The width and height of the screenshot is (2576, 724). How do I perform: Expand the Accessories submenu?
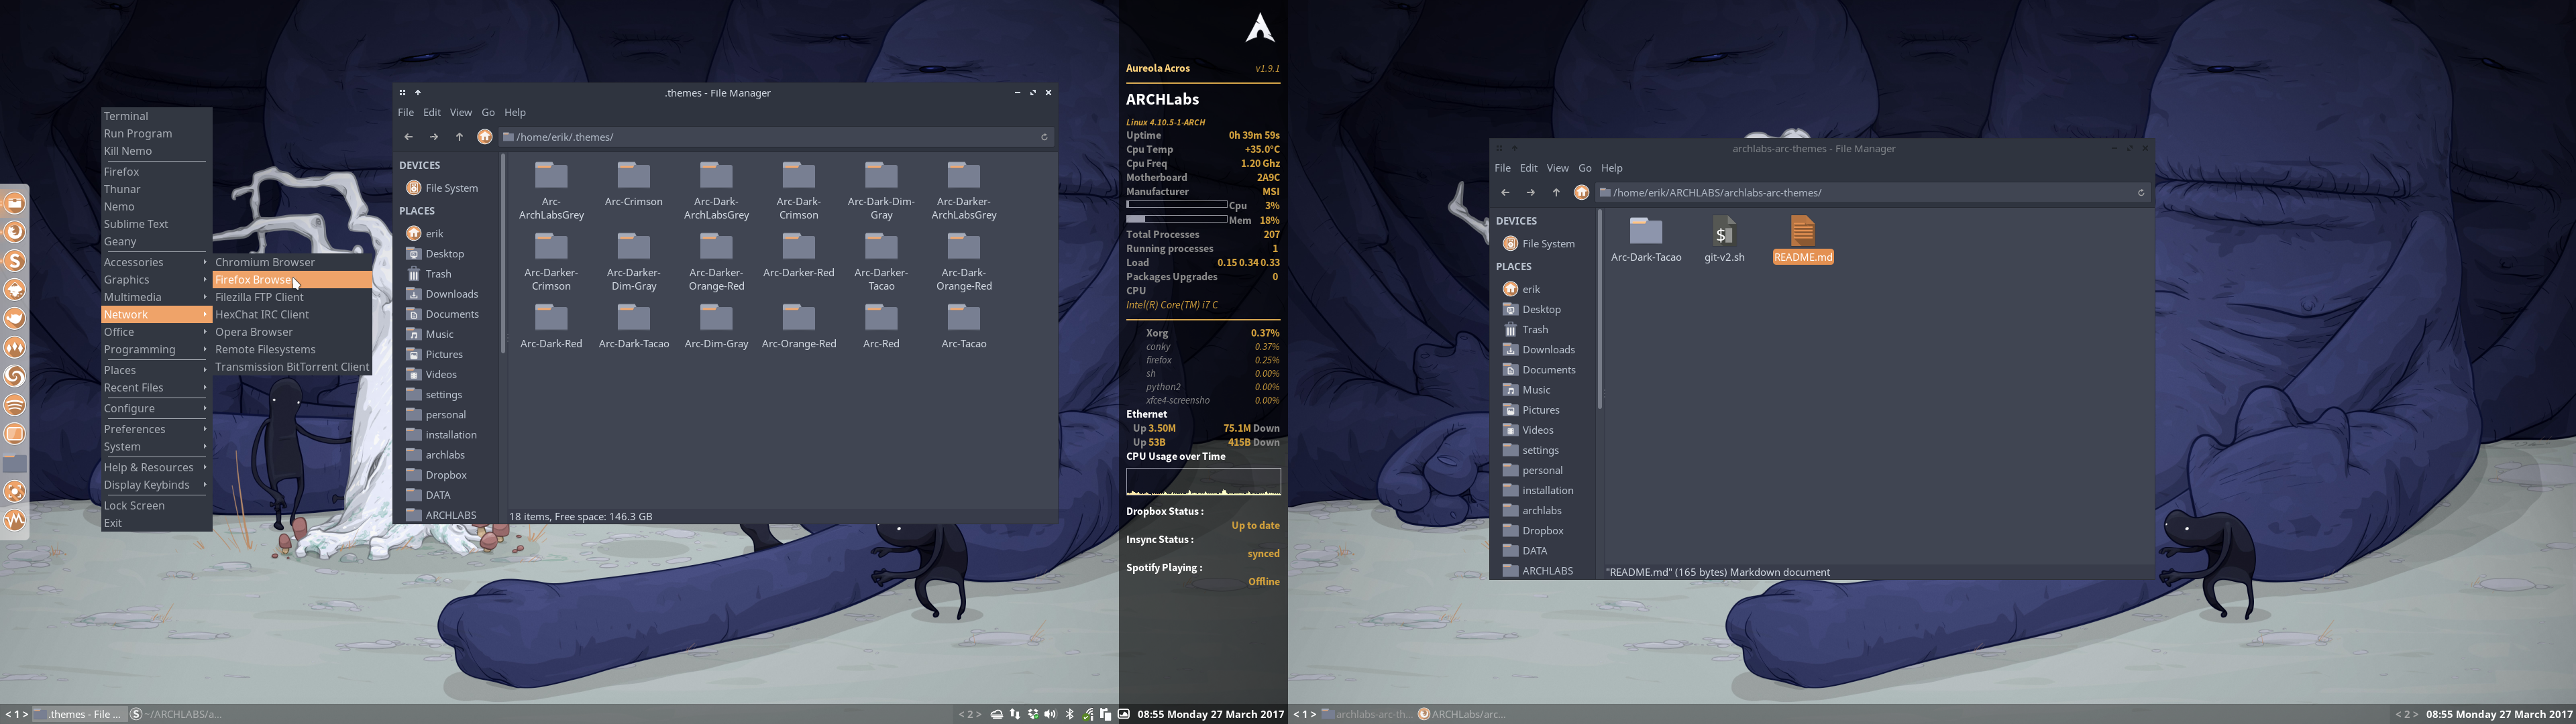point(156,262)
